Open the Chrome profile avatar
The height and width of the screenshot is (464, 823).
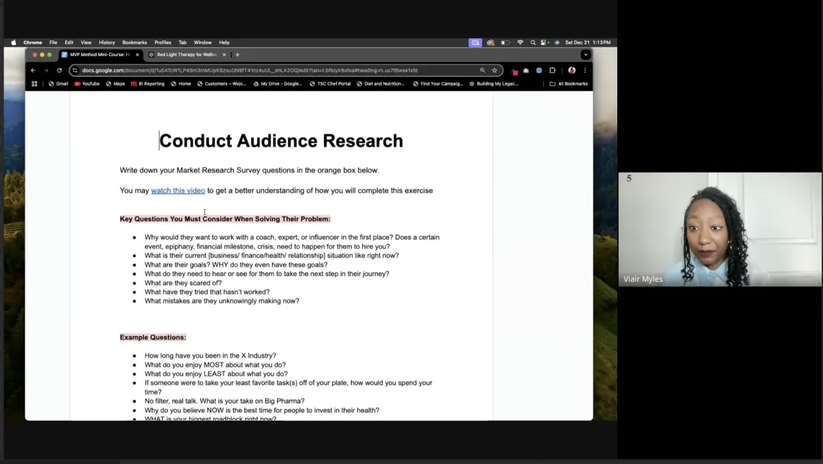tap(571, 70)
